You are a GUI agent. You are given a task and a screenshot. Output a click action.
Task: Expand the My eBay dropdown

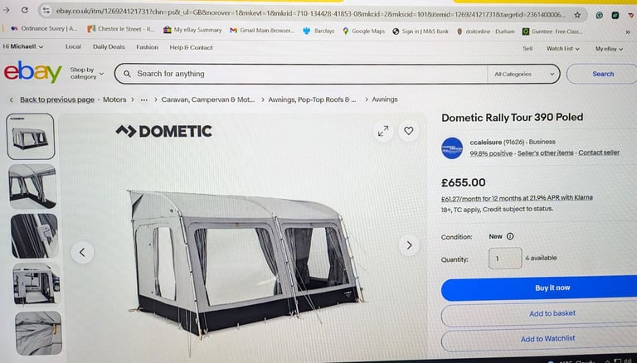(x=609, y=49)
